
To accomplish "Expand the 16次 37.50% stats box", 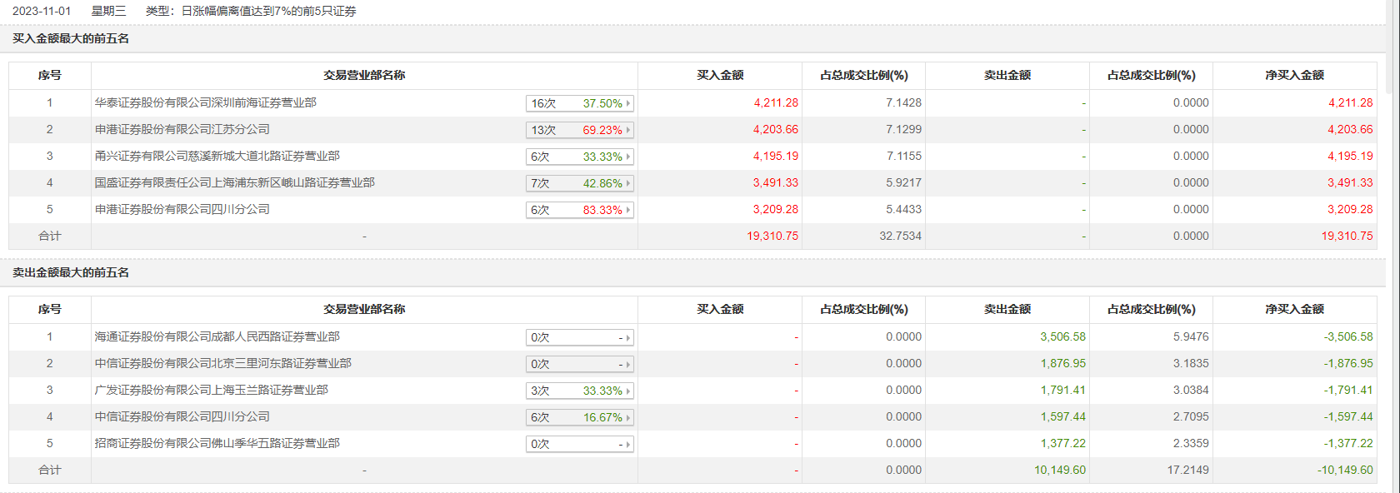I will coord(580,103).
